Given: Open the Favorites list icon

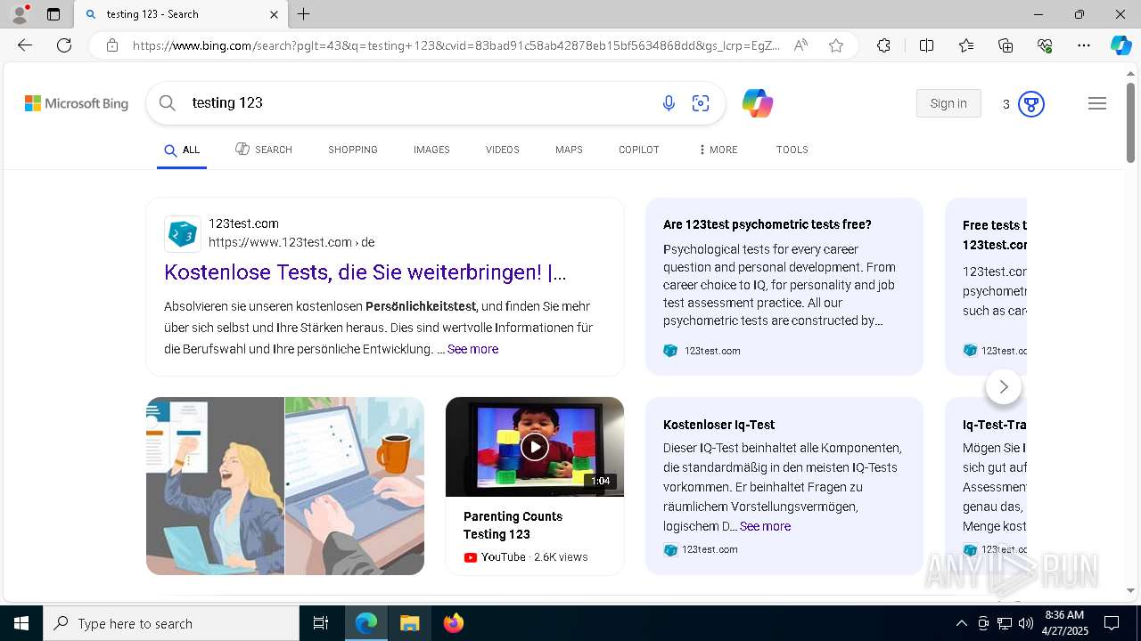Looking at the screenshot, I should click(966, 45).
